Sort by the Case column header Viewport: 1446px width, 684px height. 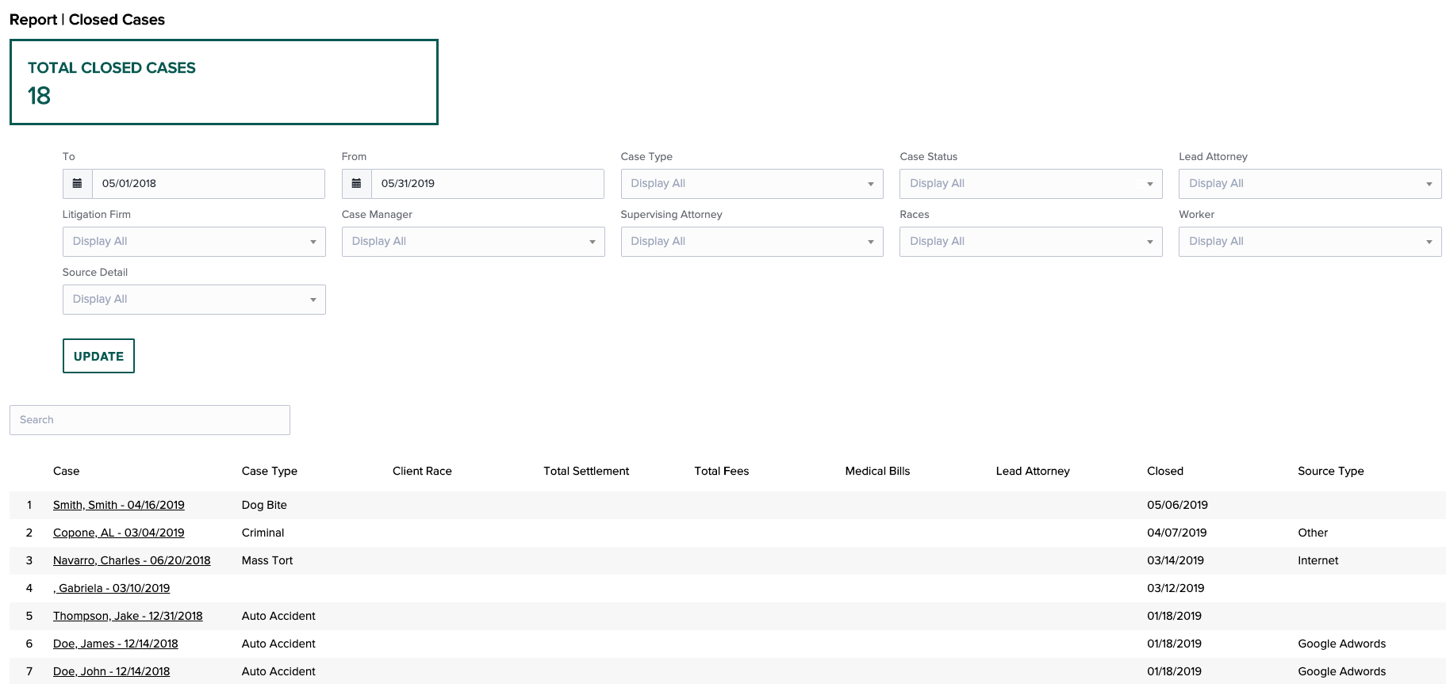(x=66, y=471)
